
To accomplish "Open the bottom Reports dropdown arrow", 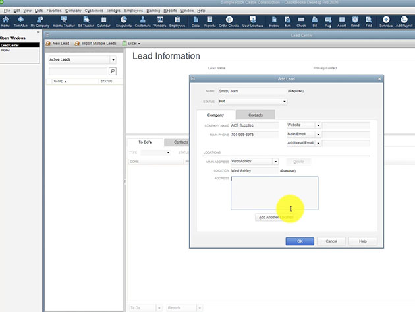I will click(x=200, y=308).
